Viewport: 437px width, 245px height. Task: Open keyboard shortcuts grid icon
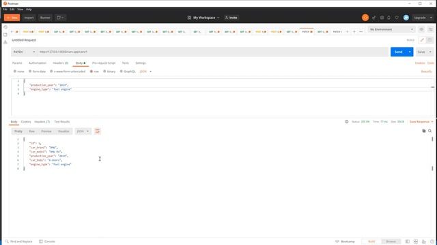click(x=416, y=242)
